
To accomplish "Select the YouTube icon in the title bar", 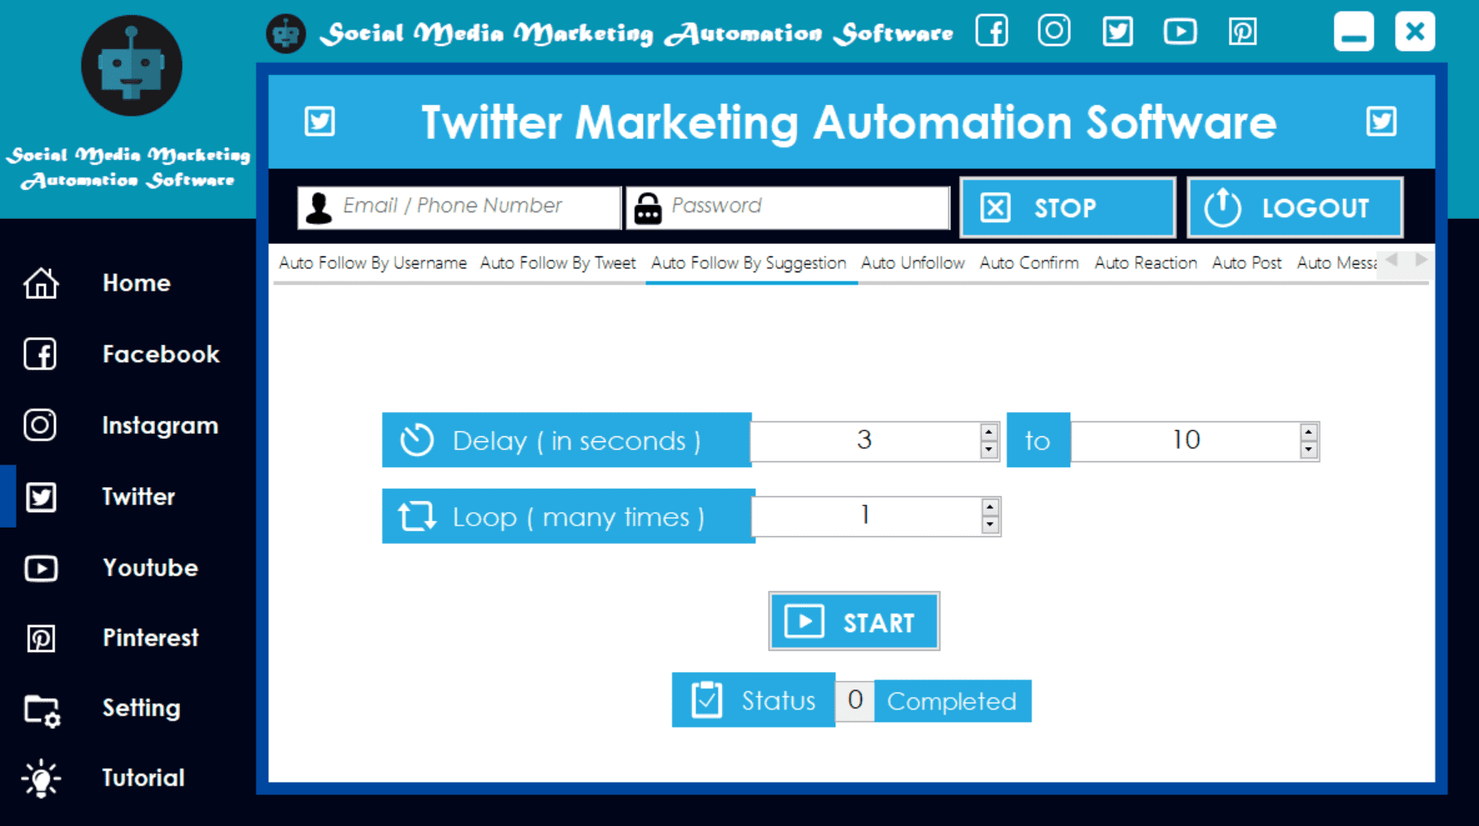I will click(1180, 32).
